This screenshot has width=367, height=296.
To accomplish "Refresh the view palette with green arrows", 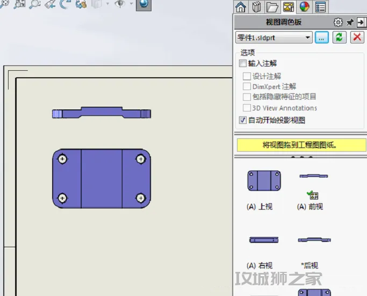I will click(x=339, y=37).
